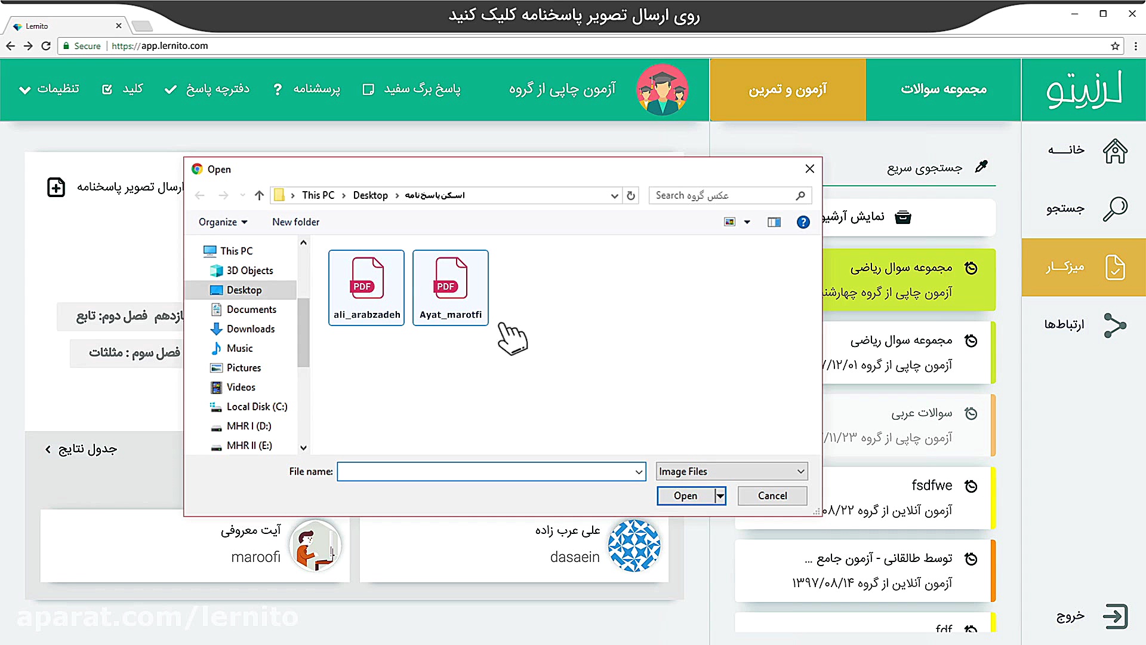Image resolution: width=1146 pixels, height=645 pixels.
Task: Create a New folder in the dialog
Action: point(295,222)
